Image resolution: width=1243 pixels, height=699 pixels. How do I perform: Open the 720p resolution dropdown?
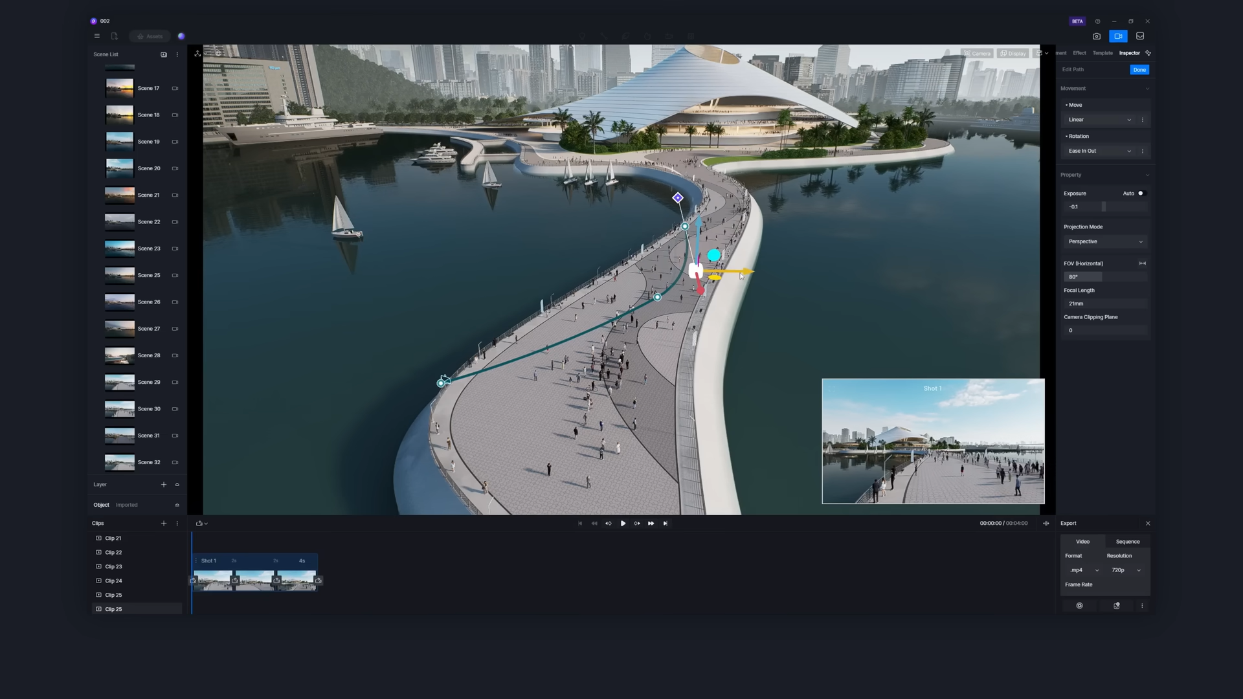click(1126, 570)
